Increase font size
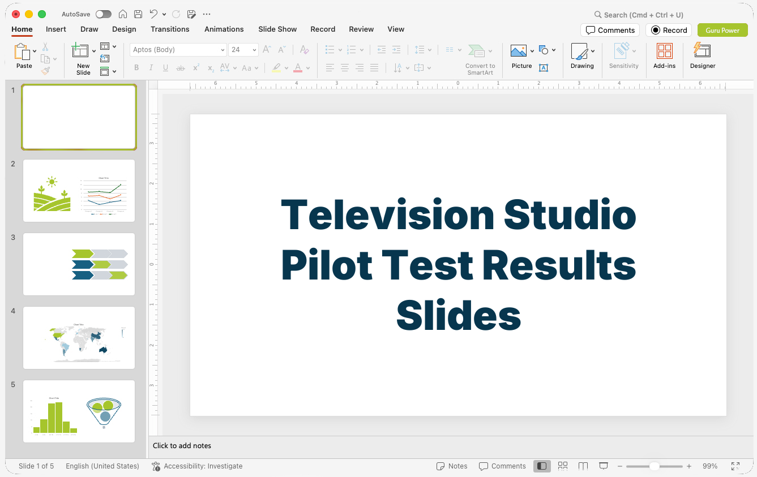Screen dimensions: 757x477 [267, 50]
